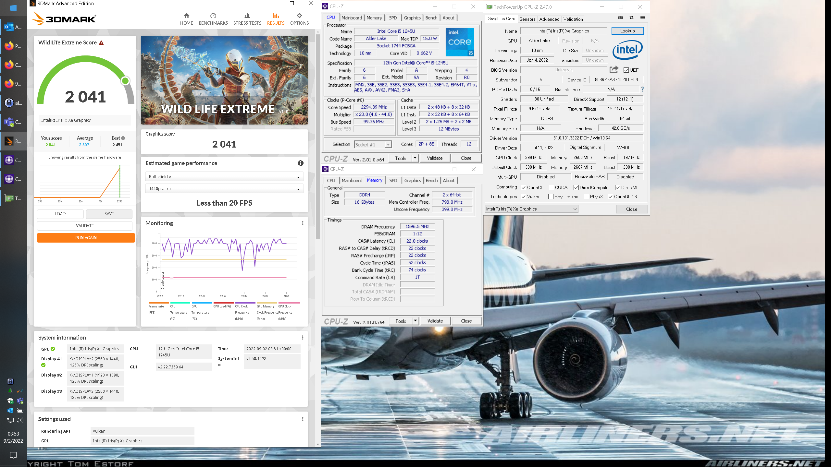Viewport: 831px width, 467px height.
Task: Toggle the DirectML checkbox in GPU-Z
Action: (x=617, y=187)
